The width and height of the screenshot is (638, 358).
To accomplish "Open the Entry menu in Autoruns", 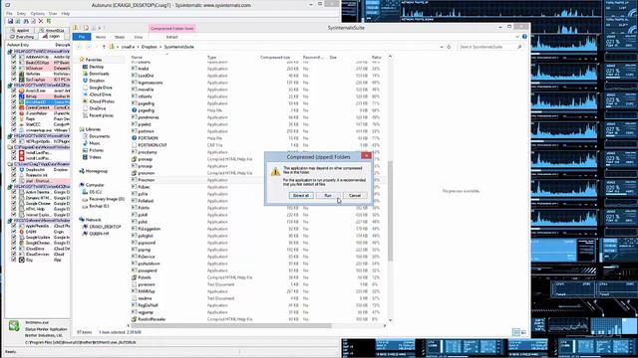I will pyautogui.click(x=21, y=13).
